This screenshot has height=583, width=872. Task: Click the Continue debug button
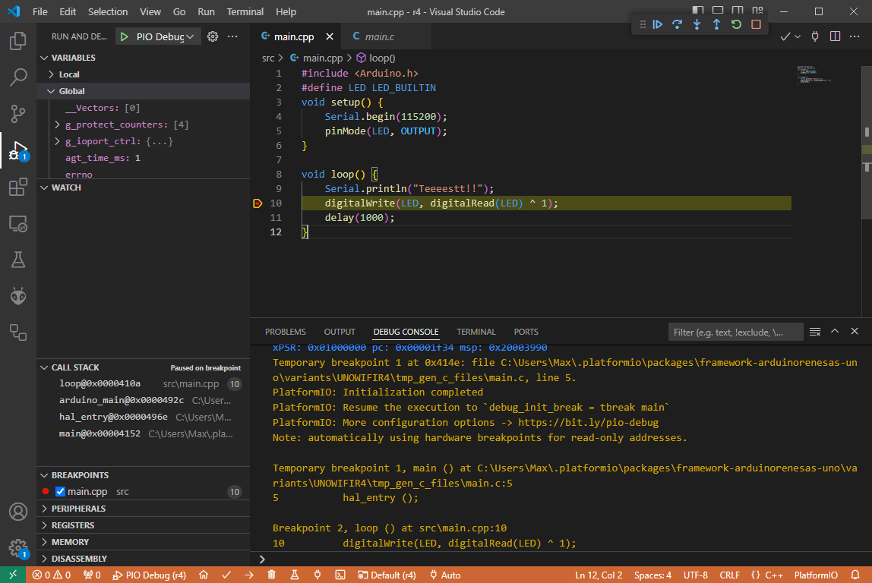tap(658, 24)
